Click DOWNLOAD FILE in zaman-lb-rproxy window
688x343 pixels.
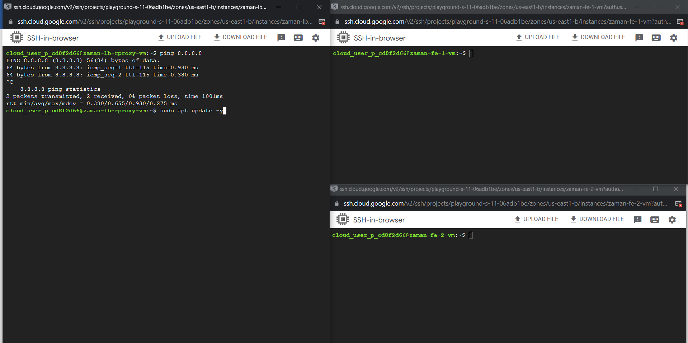241,37
